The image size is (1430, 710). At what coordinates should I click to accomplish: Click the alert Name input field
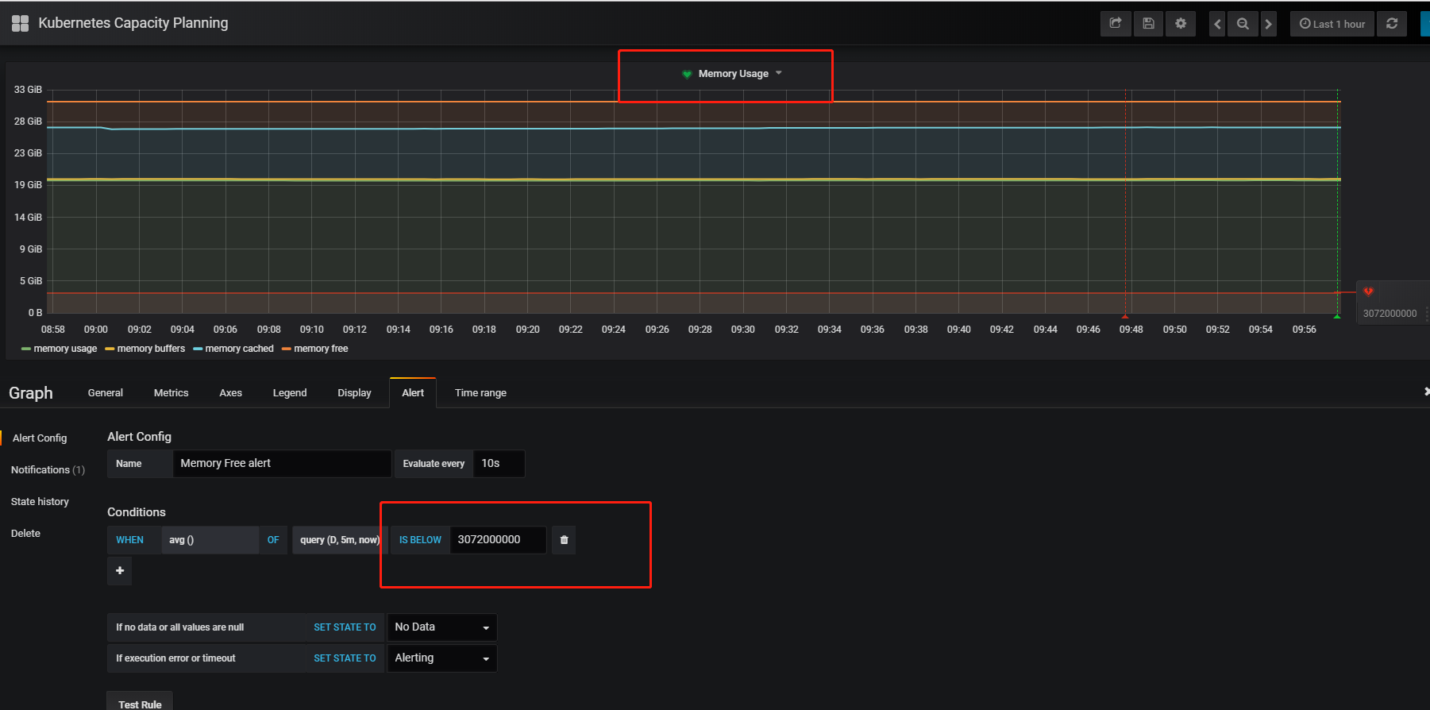282,464
